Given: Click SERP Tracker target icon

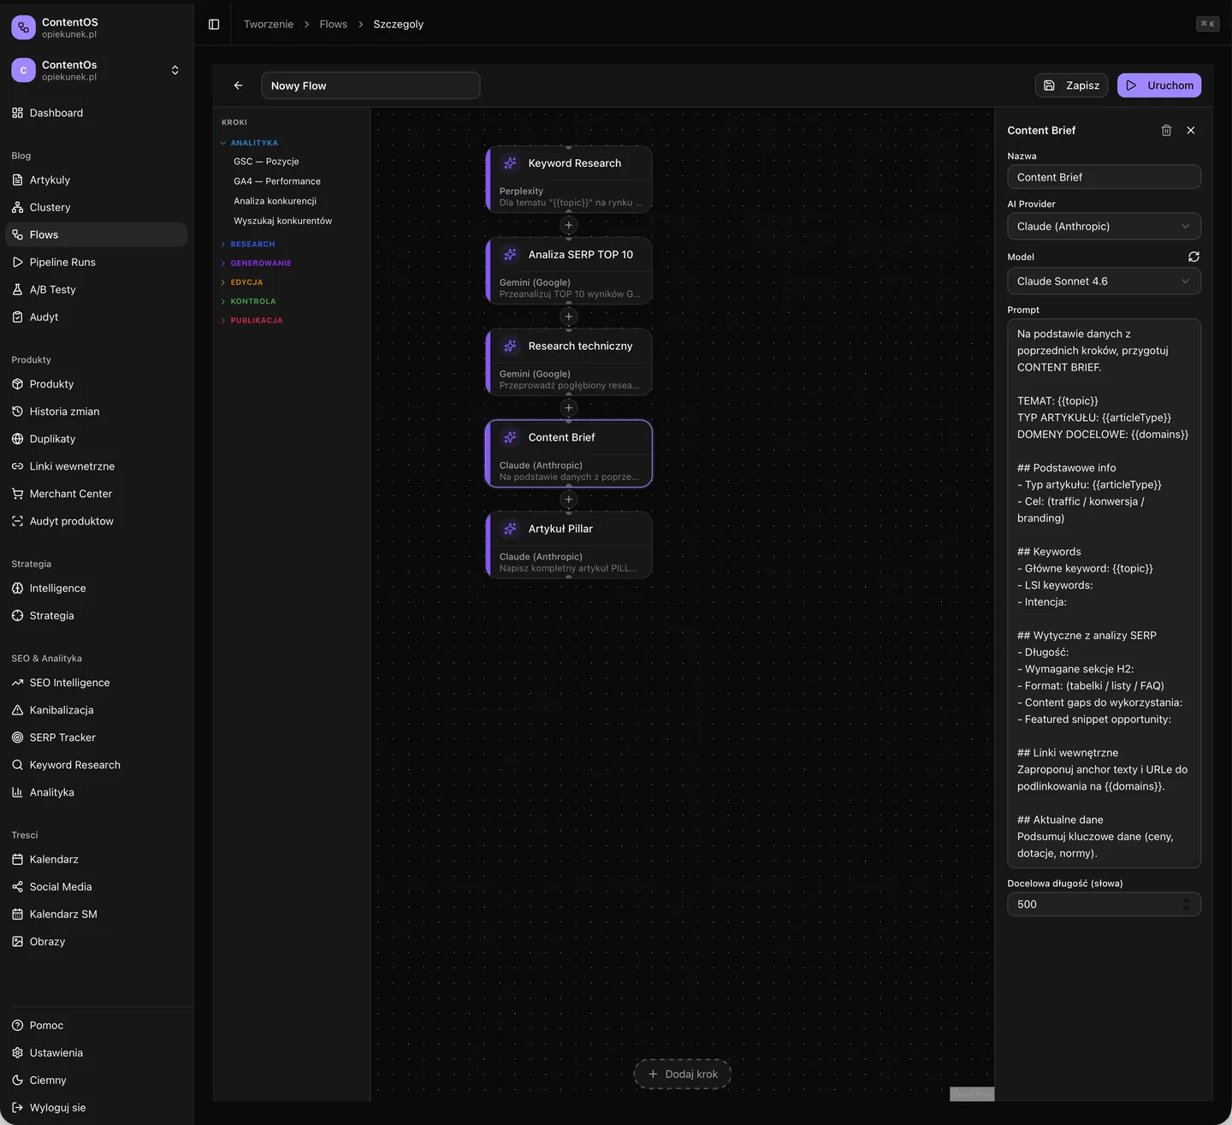Looking at the screenshot, I should coord(17,737).
